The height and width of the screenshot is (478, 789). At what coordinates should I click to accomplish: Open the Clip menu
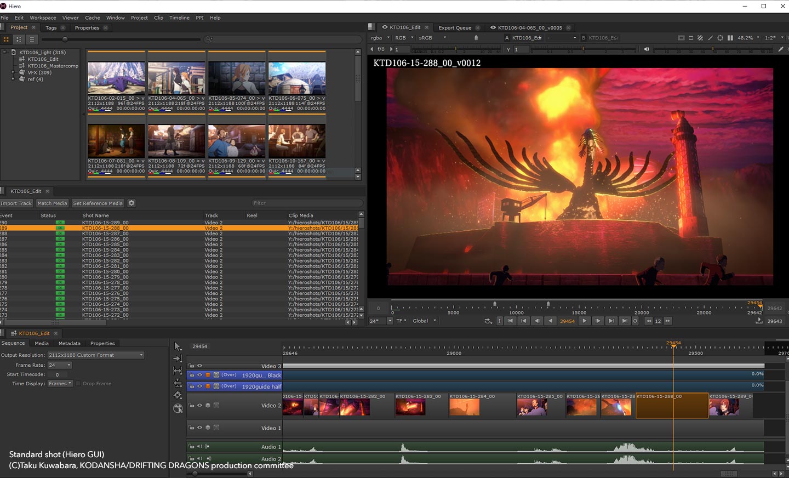[x=158, y=18]
